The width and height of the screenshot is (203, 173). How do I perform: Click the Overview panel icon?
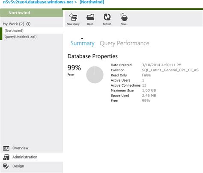click(x=6, y=148)
